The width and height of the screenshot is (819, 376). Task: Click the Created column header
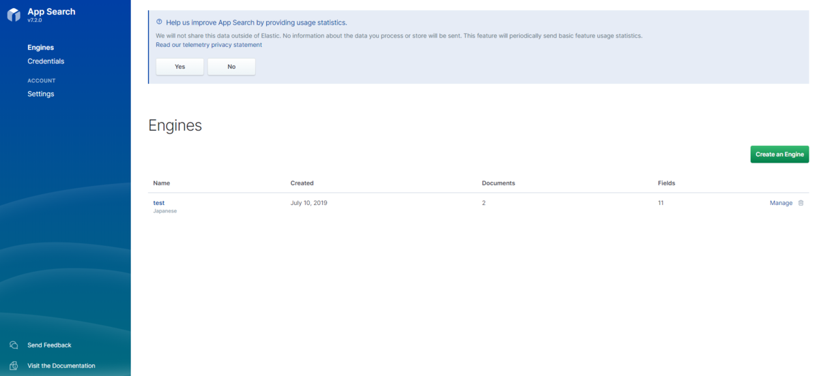(302, 183)
